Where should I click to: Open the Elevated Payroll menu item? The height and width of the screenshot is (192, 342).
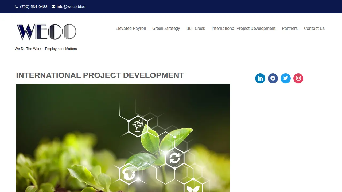coord(131,28)
